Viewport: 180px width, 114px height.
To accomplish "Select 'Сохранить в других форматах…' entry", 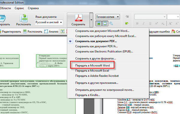I will 95,58.
